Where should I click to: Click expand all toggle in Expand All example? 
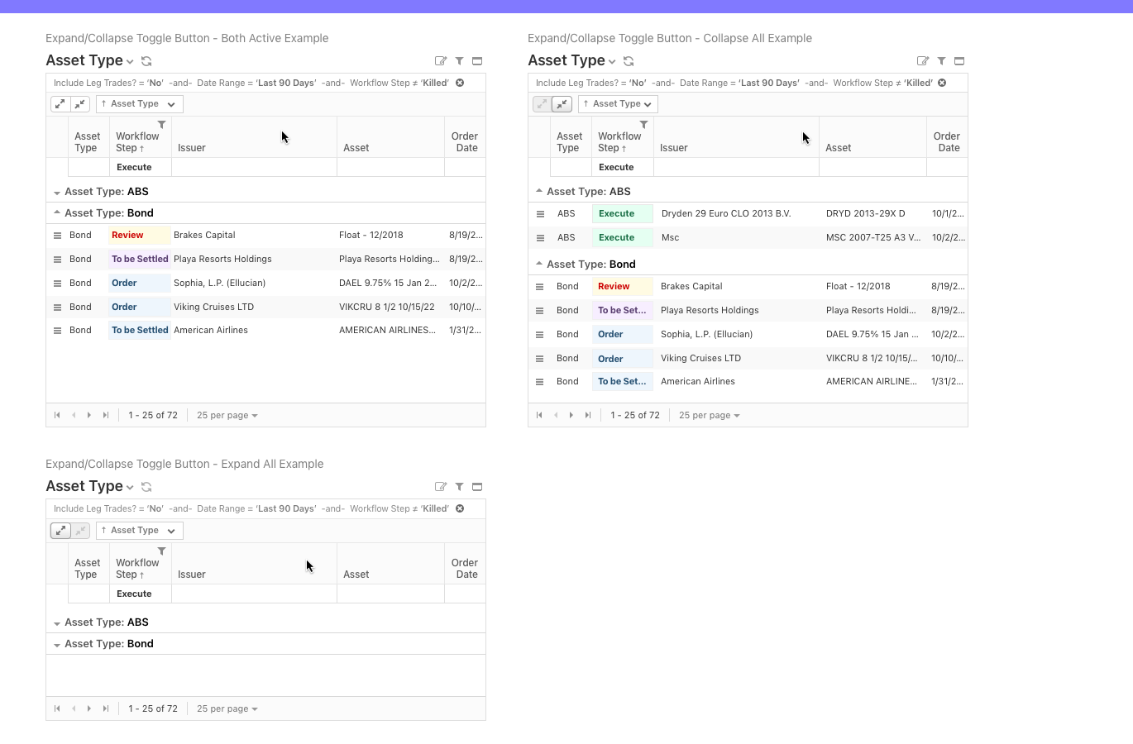tap(60, 531)
